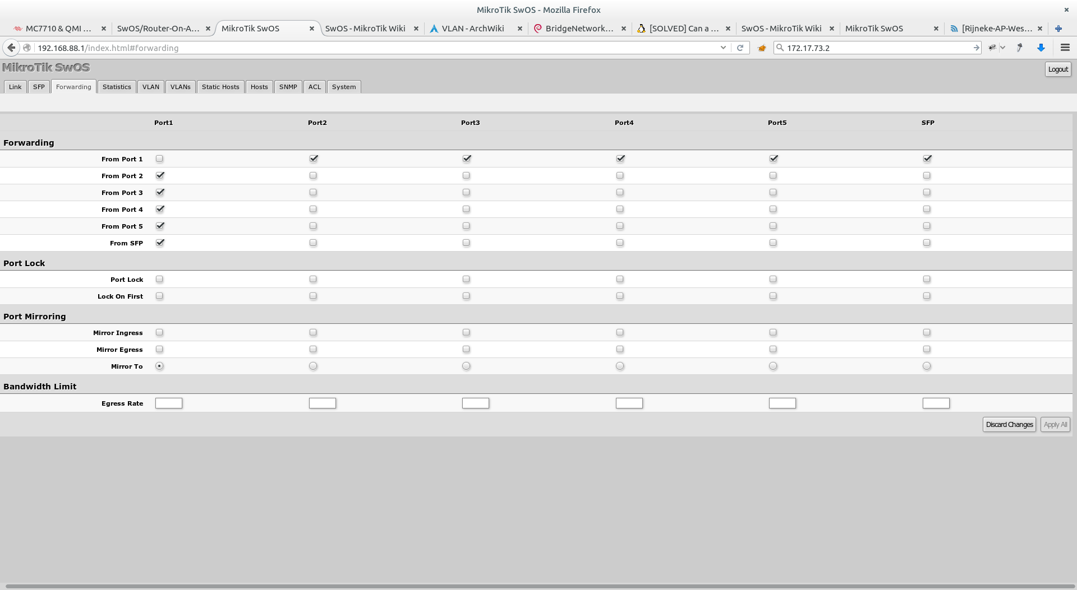1077x590 pixels.
Task: Click the search go arrow in search box
Action: tap(976, 48)
